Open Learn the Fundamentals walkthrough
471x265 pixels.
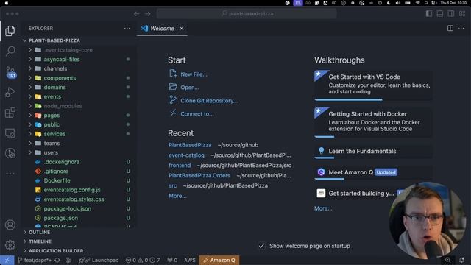(x=373, y=152)
